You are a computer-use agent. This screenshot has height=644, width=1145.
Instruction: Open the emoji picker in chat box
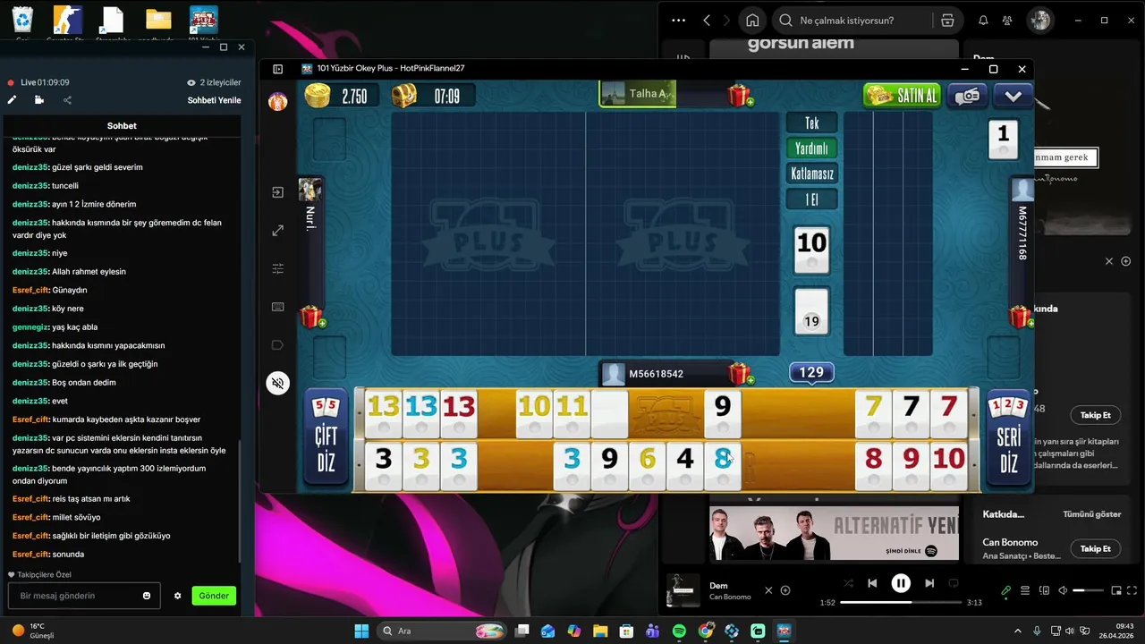click(x=147, y=596)
